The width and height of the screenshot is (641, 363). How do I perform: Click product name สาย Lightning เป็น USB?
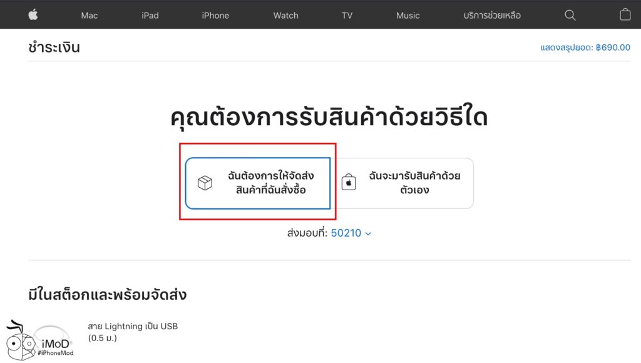point(133,326)
